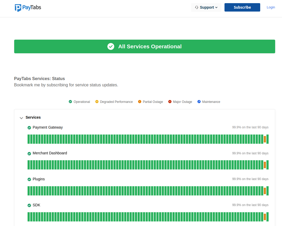
Task: Click the Major Outage red legend icon
Action: [x=170, y=102]
